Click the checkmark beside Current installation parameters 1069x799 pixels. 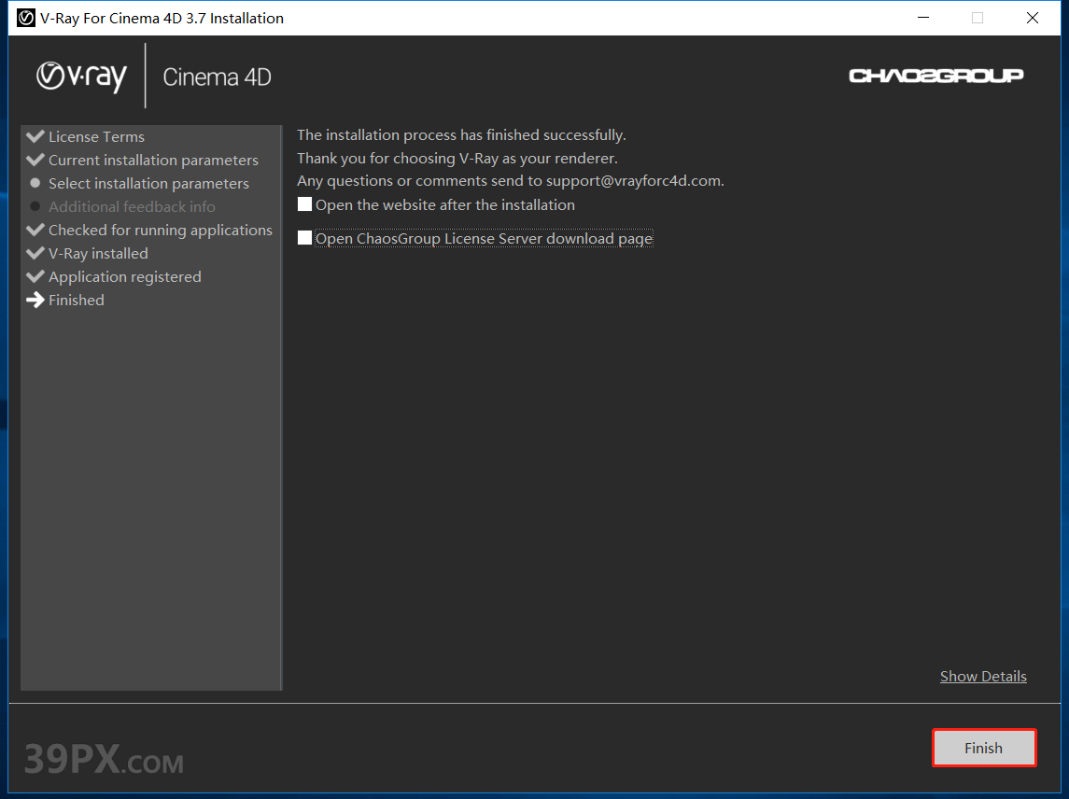tap(35, 160)
